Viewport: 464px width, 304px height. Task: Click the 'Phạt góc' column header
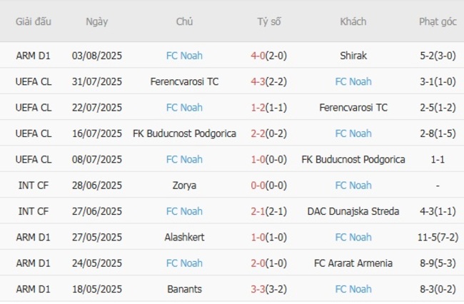pos(438,21)
